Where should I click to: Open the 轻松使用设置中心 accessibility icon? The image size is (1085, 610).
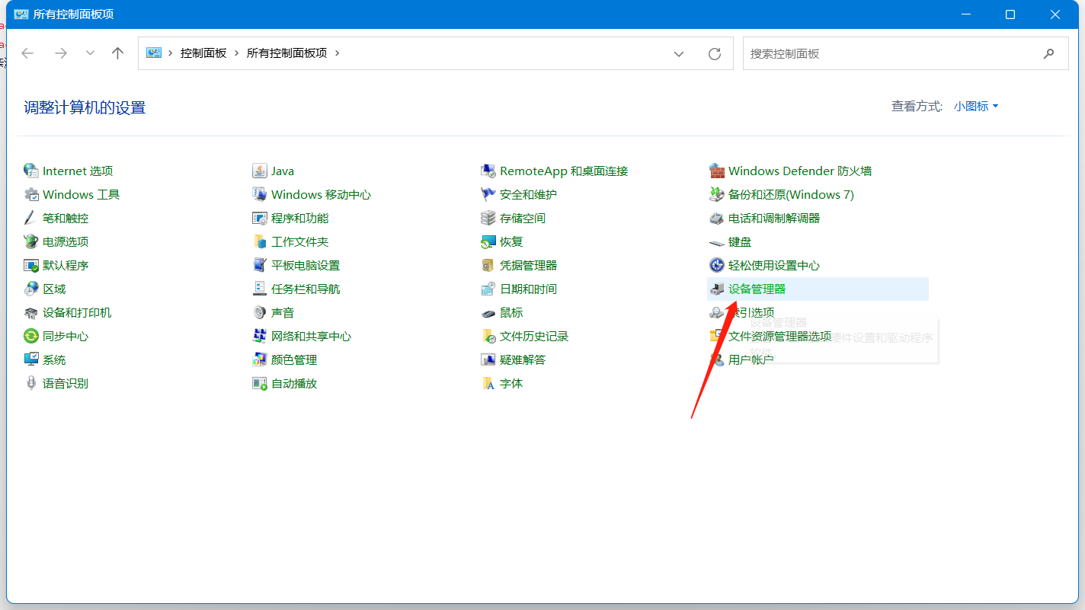point(716,265)
